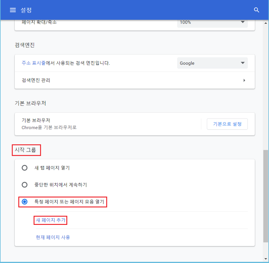This screenshot has height=263, width=269.
Task: Select 중단한 위치에서 계속하기 radio
Action: [25, 185]
